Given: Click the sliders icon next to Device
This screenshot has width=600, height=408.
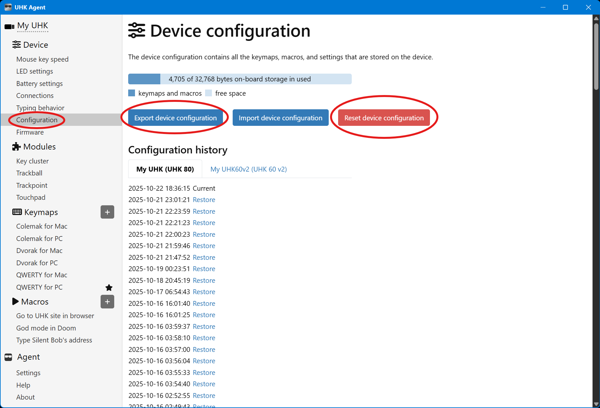Looking at the screenshot, I should [x=16, y=45].
